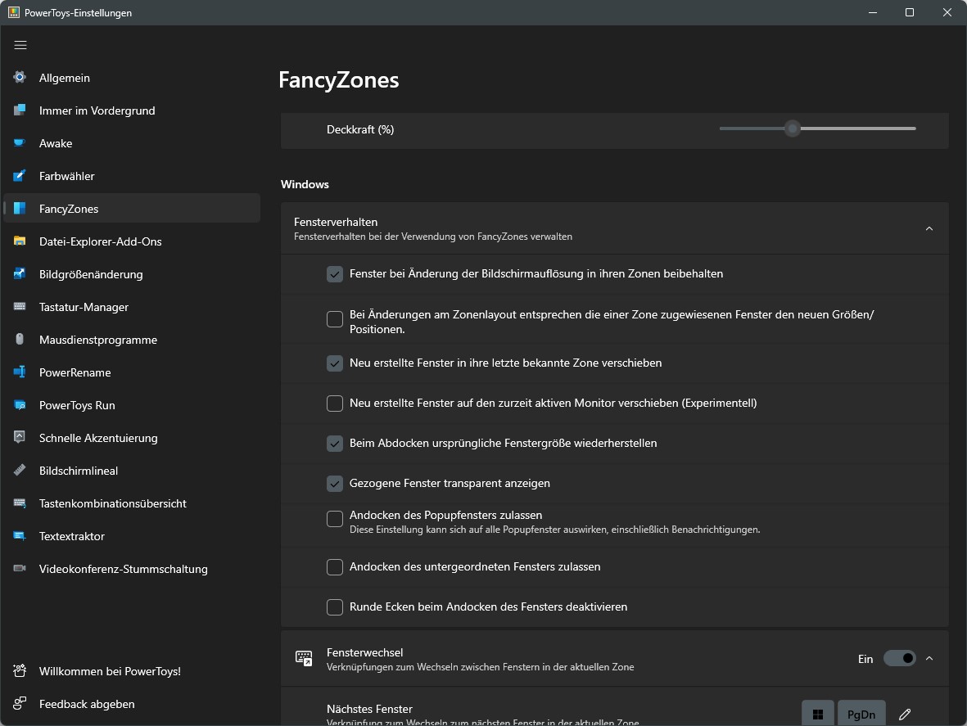Collapse the Fensterverhalten section chevron
Viewport: 967px width, 726px height.
(929, 229)
